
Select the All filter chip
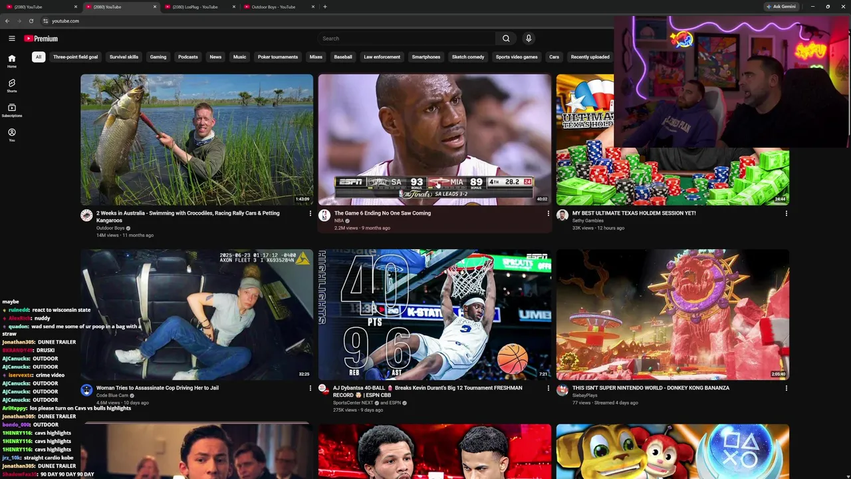(39, 57)
